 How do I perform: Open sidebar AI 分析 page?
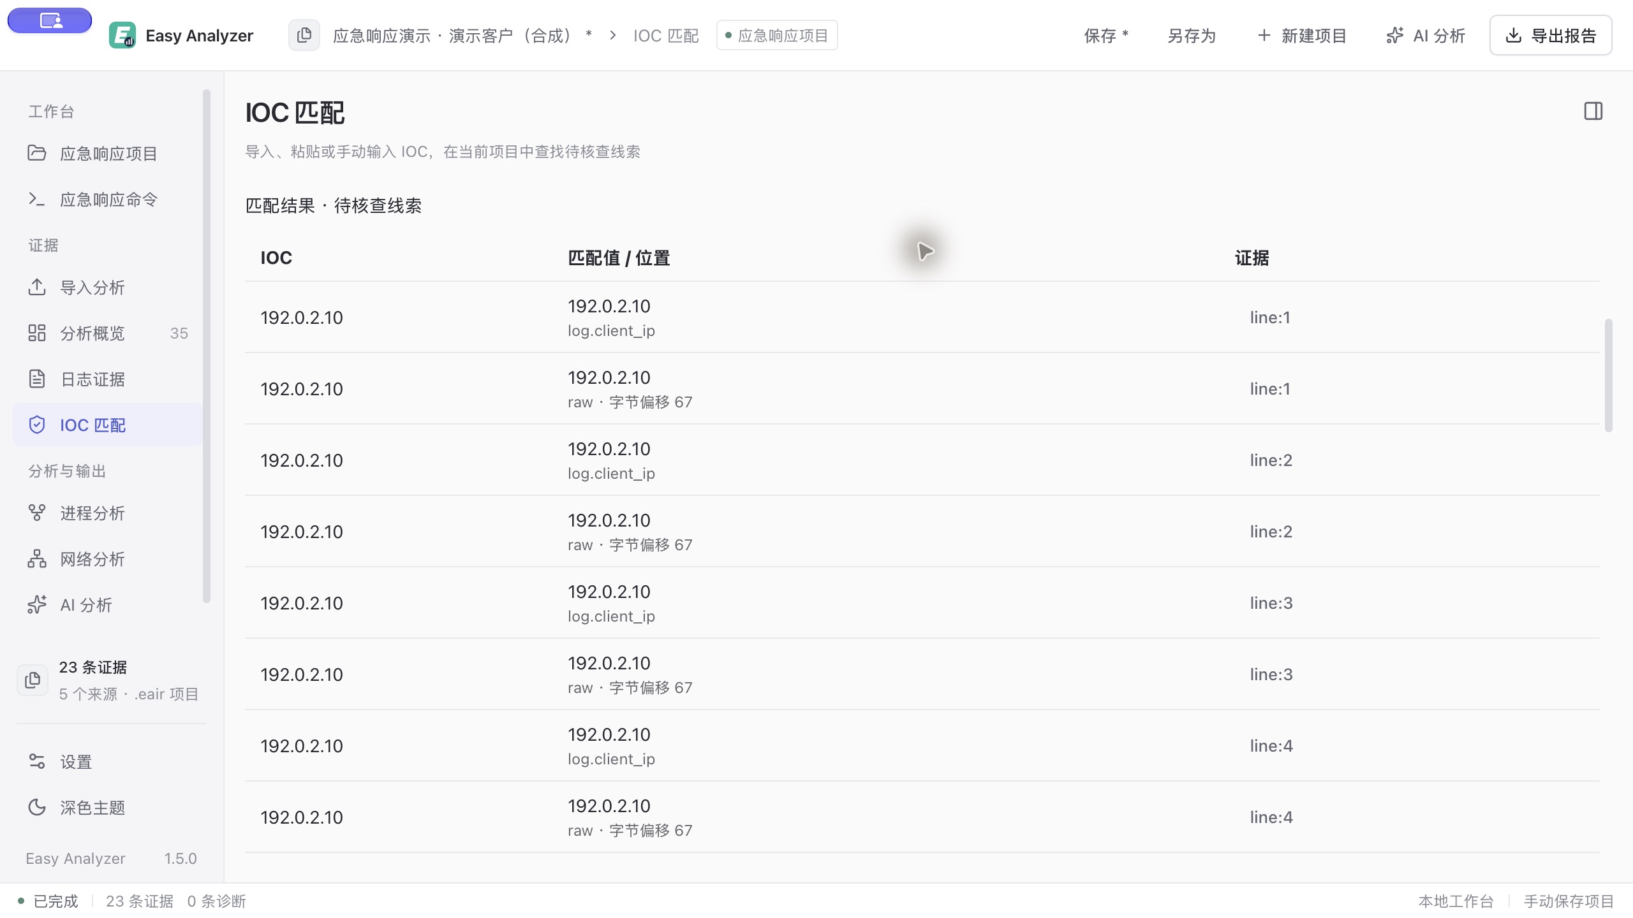tap(107, 604)
